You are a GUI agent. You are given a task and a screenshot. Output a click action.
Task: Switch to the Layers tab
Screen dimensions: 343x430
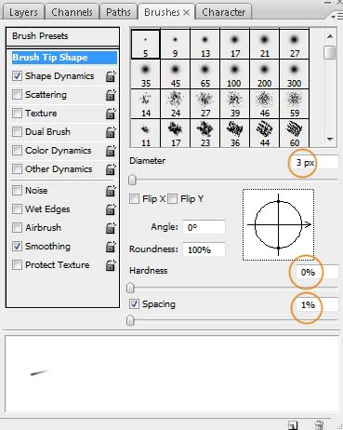click(23, 12)
